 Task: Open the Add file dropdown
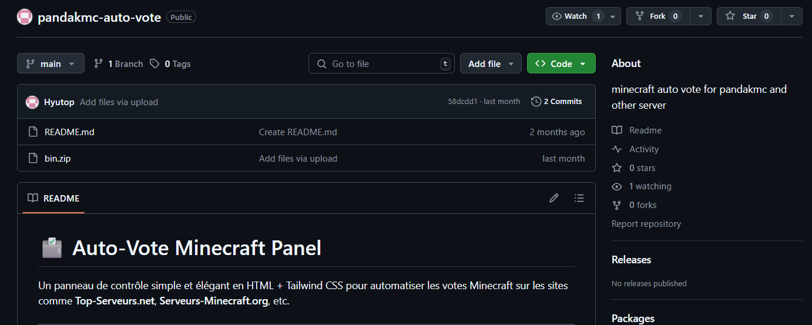tap(491, 63)
